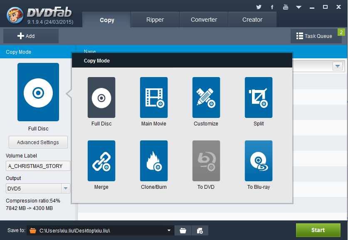Click the Copy Mode sidebar header

[x=18, y=52]
